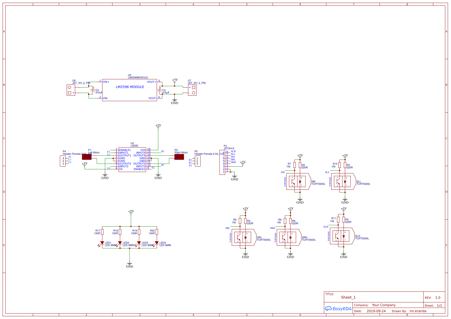Screen dimensions: 451x319
Task: Select connector U6 JST_XH_2_PIN
Action: (x=70, y=90)
